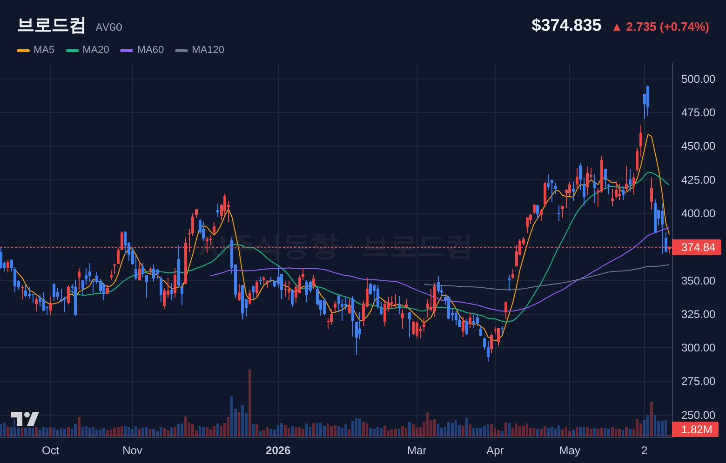Click the TradingView logo icon

(25, 419)
